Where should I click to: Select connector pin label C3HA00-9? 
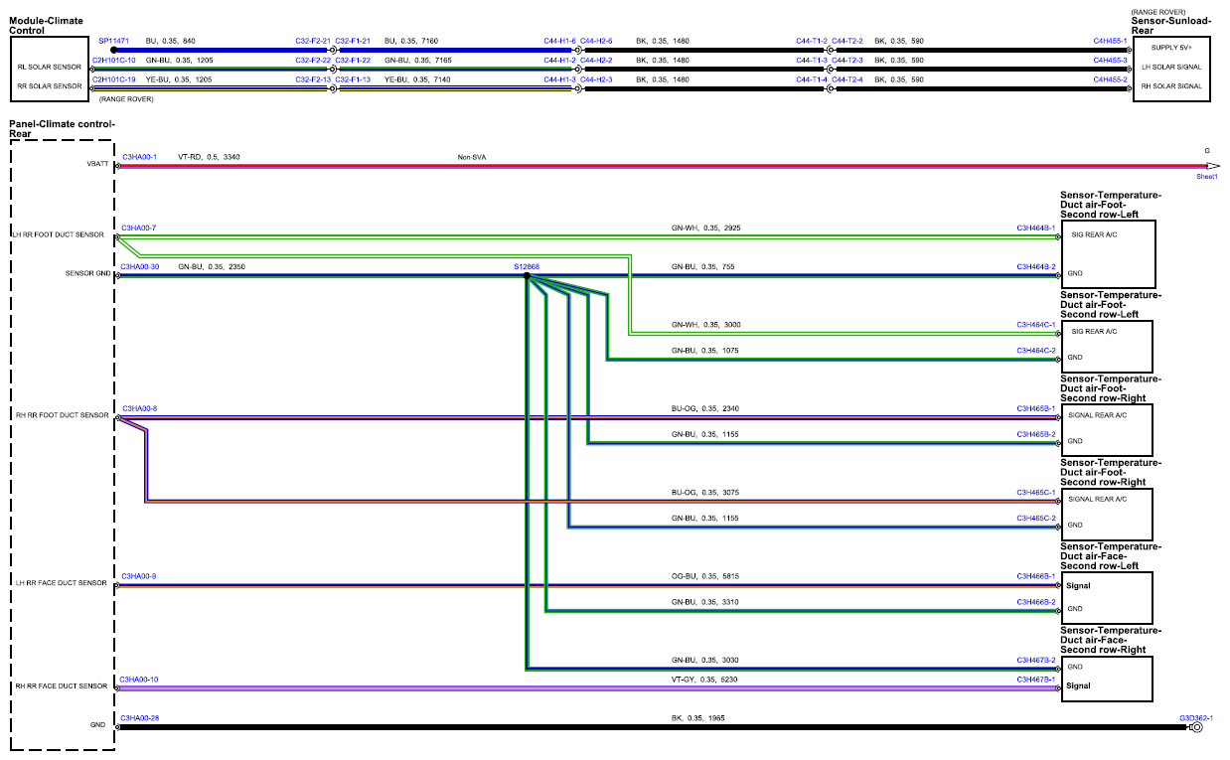(139, 576)
